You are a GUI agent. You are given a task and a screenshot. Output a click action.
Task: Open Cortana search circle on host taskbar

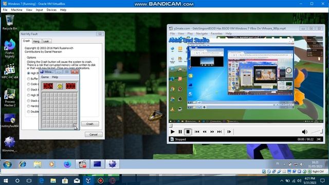pyautogui.click(x=17, y=180)
